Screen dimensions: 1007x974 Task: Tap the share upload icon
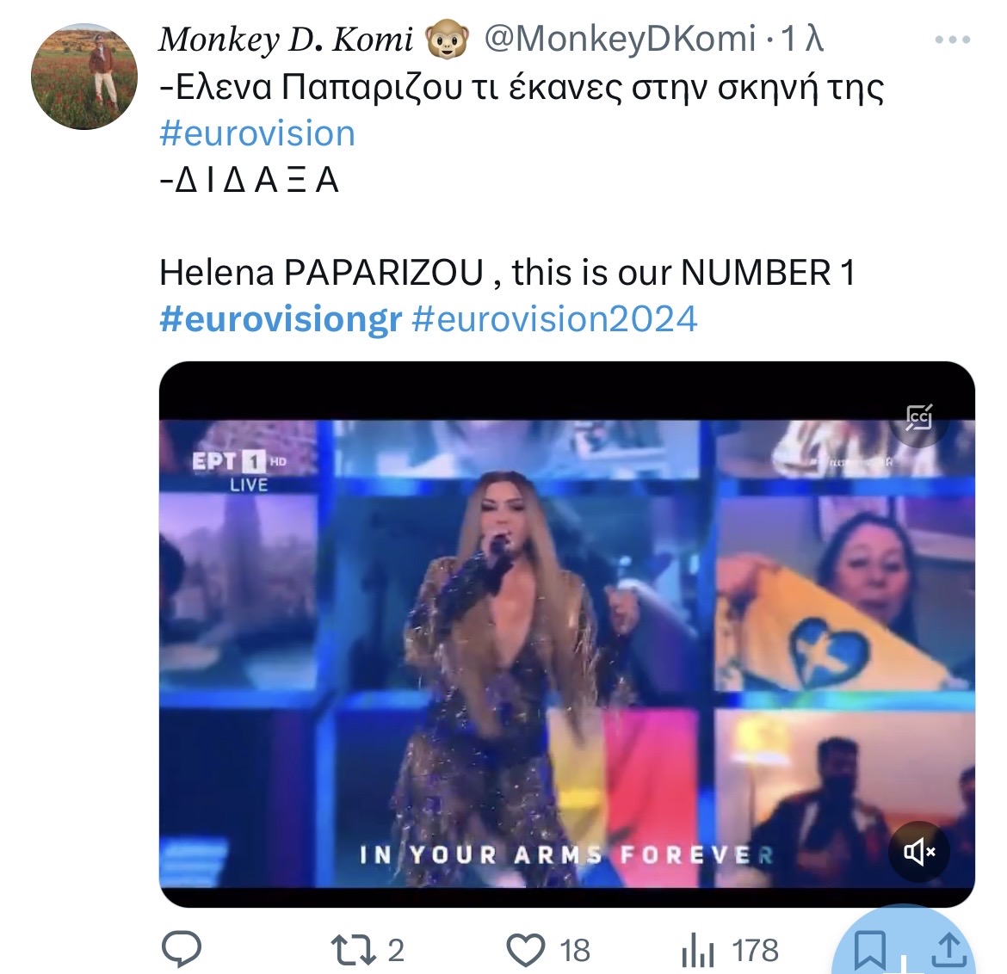point(948,950)
